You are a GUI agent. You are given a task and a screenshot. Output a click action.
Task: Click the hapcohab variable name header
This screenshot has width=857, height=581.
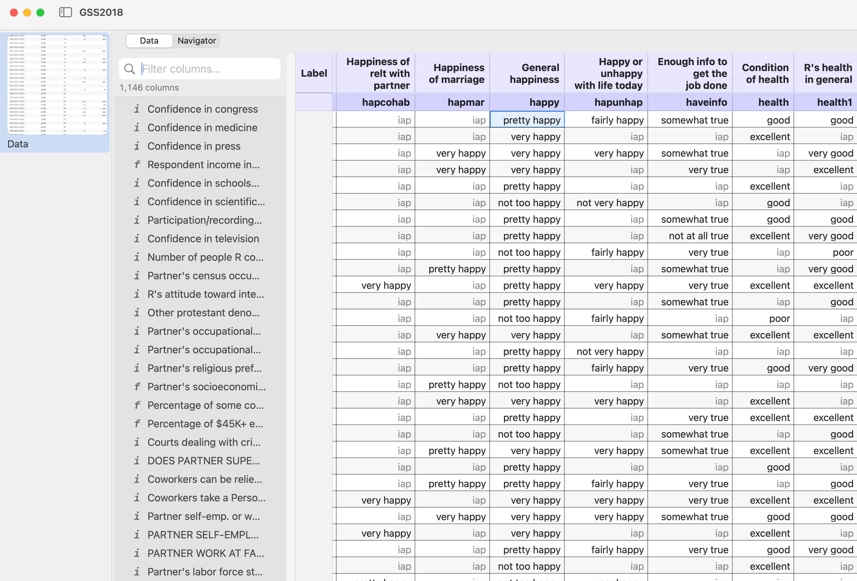375,102
